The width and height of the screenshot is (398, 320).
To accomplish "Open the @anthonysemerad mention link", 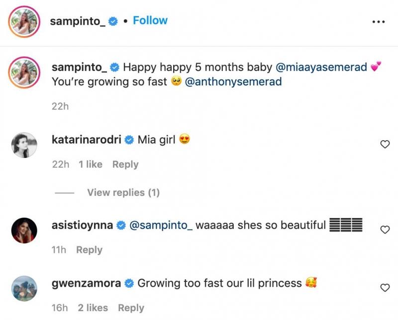I will [x=233, y=81].
